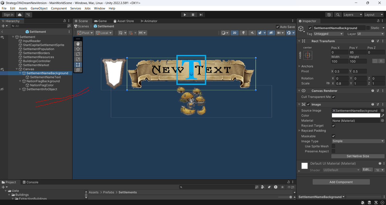Select the Rotate tool
The height and width of the screenshot is (205, 386).
pyautogui.click(x=78, y=54)
